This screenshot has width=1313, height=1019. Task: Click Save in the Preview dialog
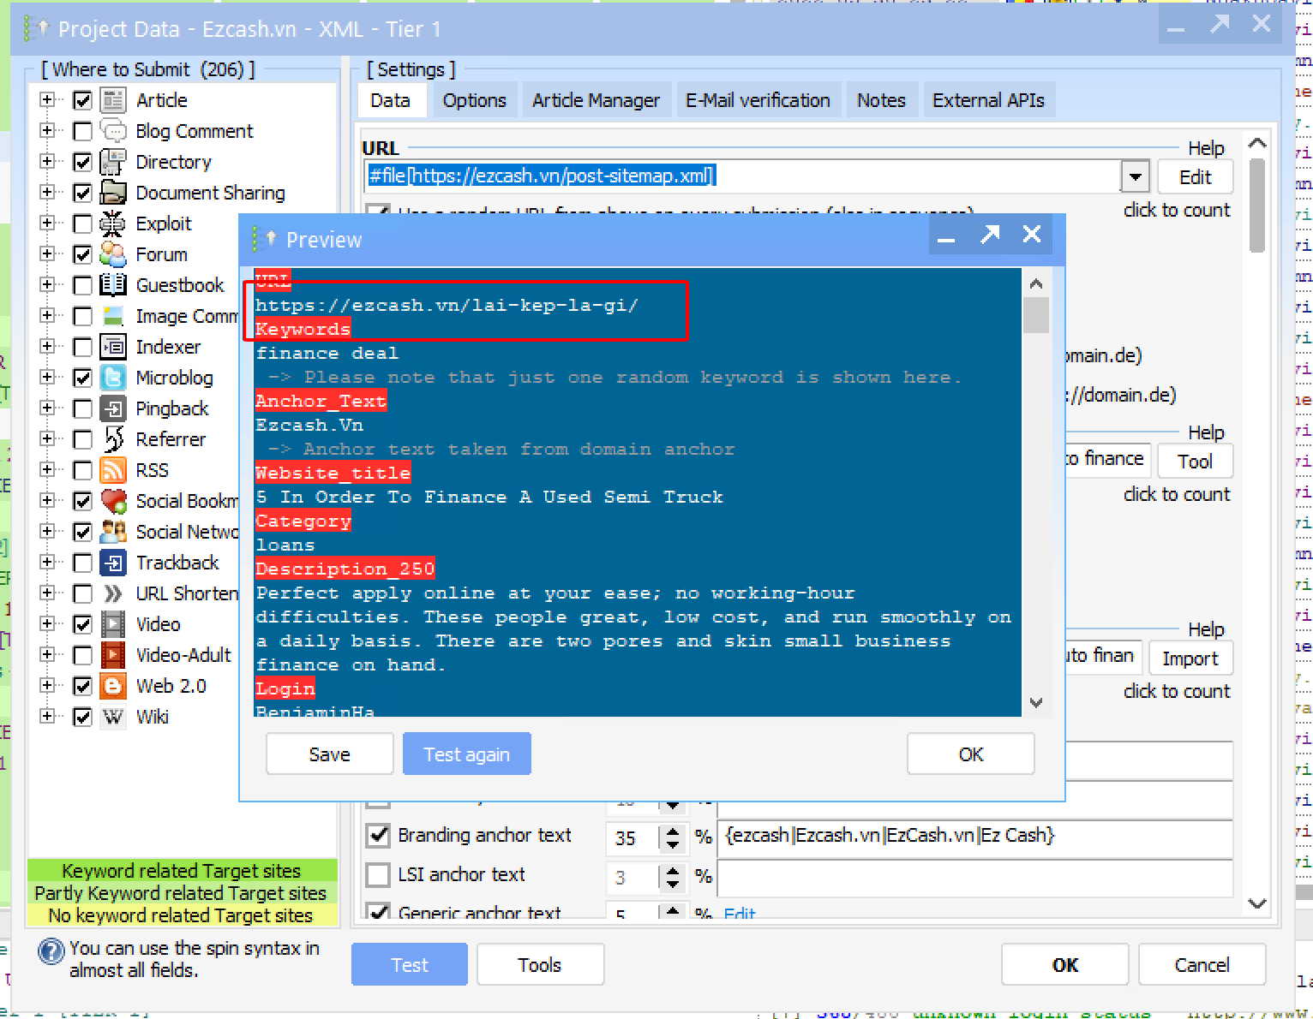click(330, 754)
